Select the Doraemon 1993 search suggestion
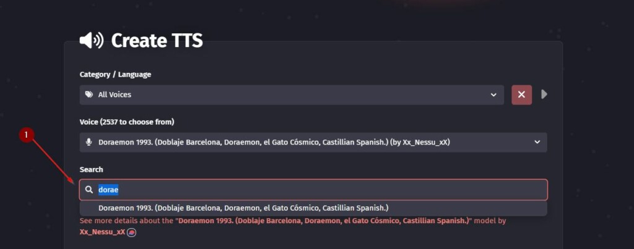This screenshot has height=249, width=634. 243,208
